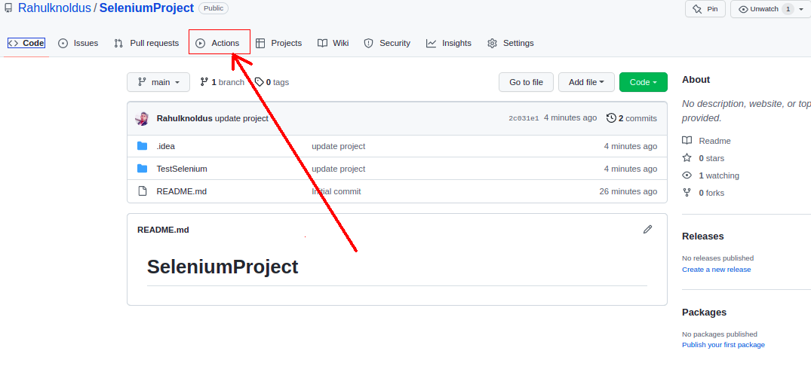Open the Security tab
This screenshot has height=366, width=811.
click(387, 44)
